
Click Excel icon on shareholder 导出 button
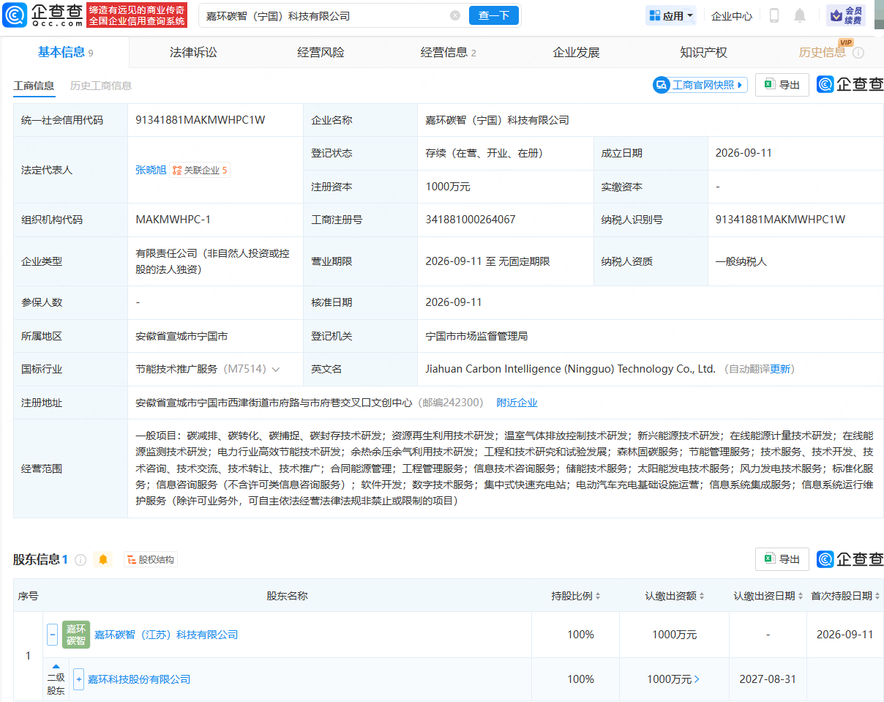769,559
